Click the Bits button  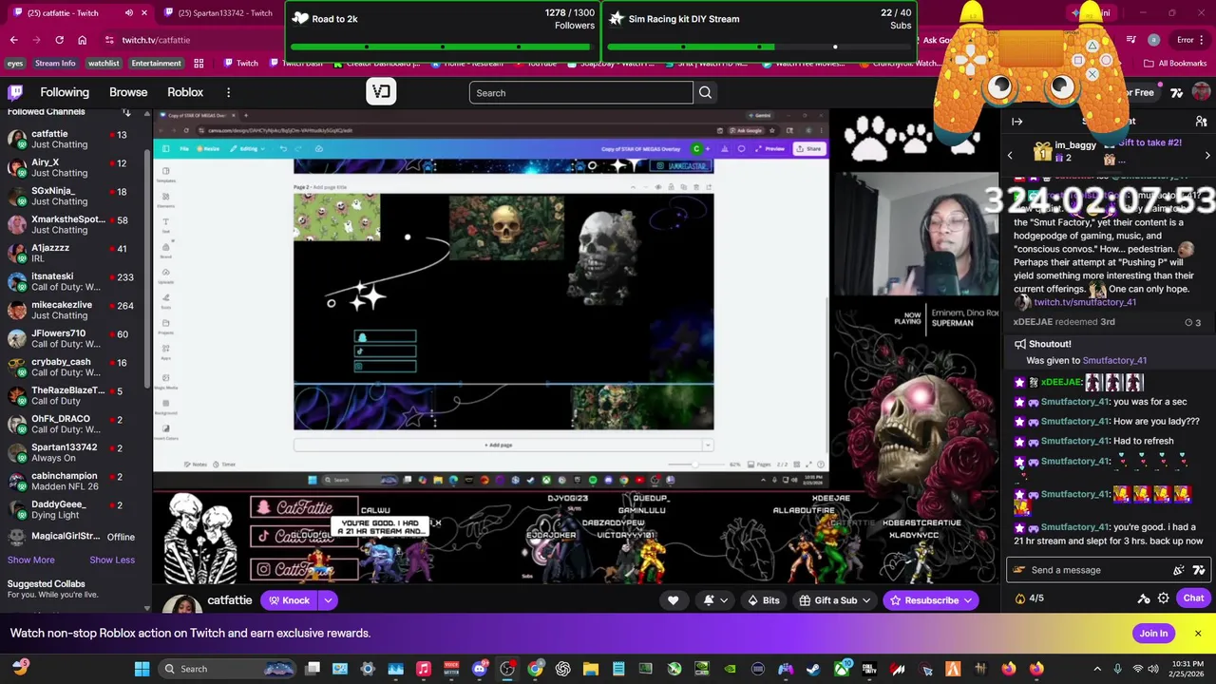[763, 600]
